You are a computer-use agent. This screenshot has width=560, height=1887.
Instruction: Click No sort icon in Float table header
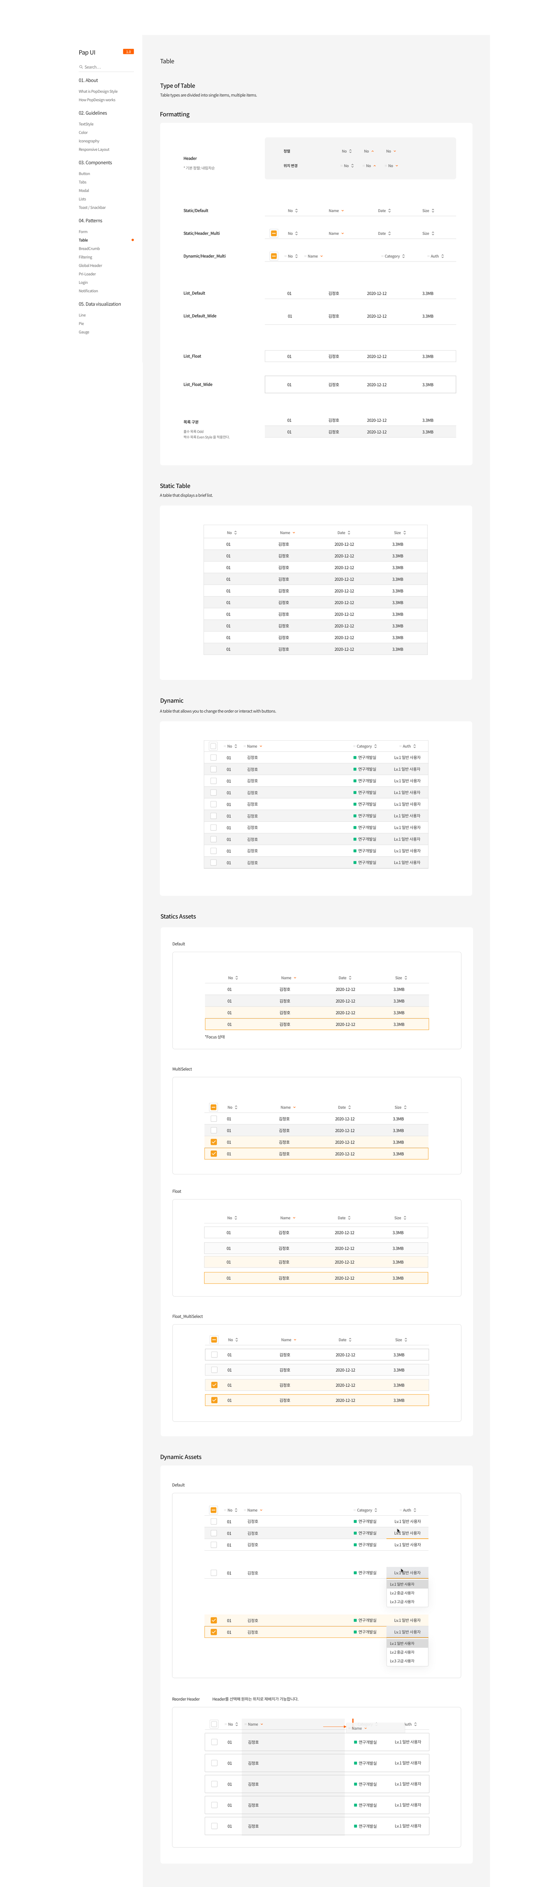[236, 1217]
